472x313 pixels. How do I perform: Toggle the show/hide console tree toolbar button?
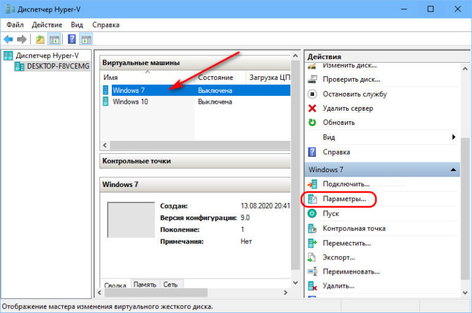click(x=55, y=39)
